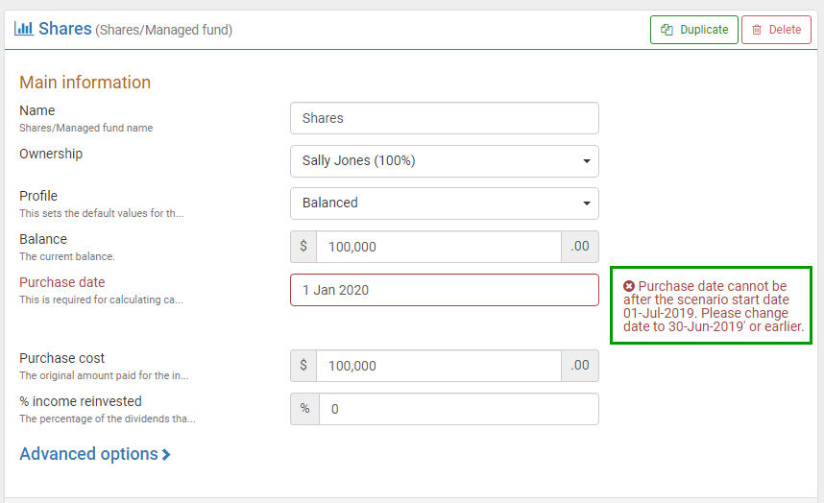This screenshot has width=824, height=503.
Task: Click into the Balance amount input
Action: [x=438, y=247]
